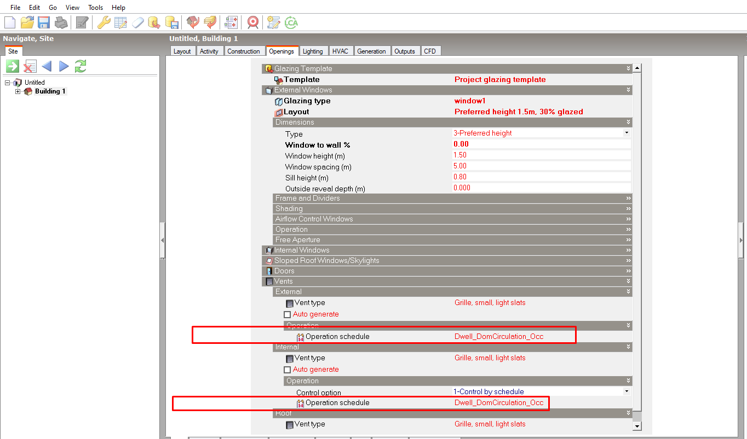Open the LCA toolbar icon
747x439 pixels.
[291, 22]
